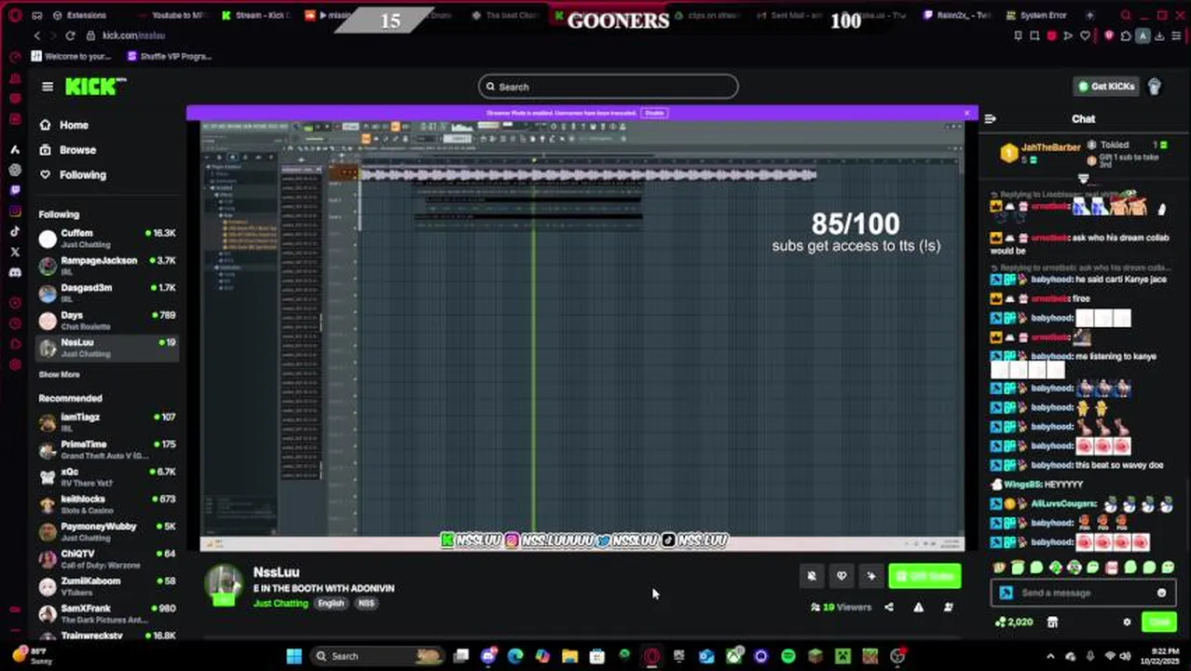Click the user icon beside report

click(x=949, y=608)
